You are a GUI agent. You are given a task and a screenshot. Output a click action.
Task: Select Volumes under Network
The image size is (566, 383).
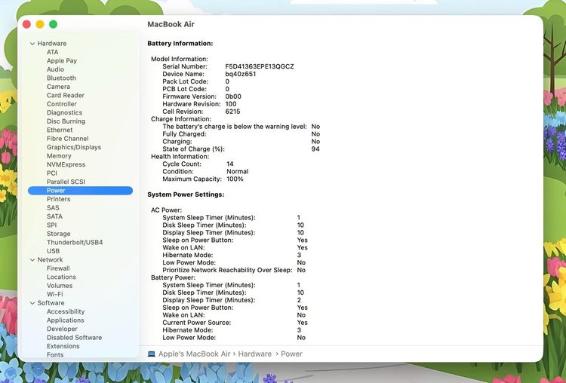[x=60, y=286]
